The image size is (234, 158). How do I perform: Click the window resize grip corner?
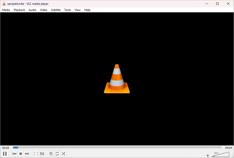click(232, 156)
